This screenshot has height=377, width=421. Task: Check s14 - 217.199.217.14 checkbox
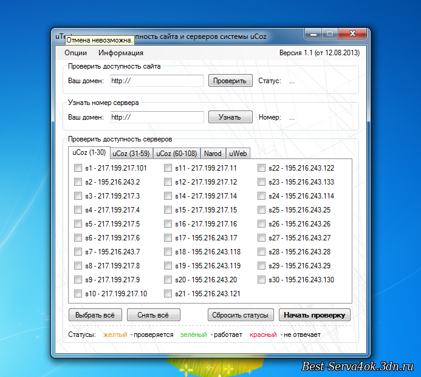[x=168, y=196]
